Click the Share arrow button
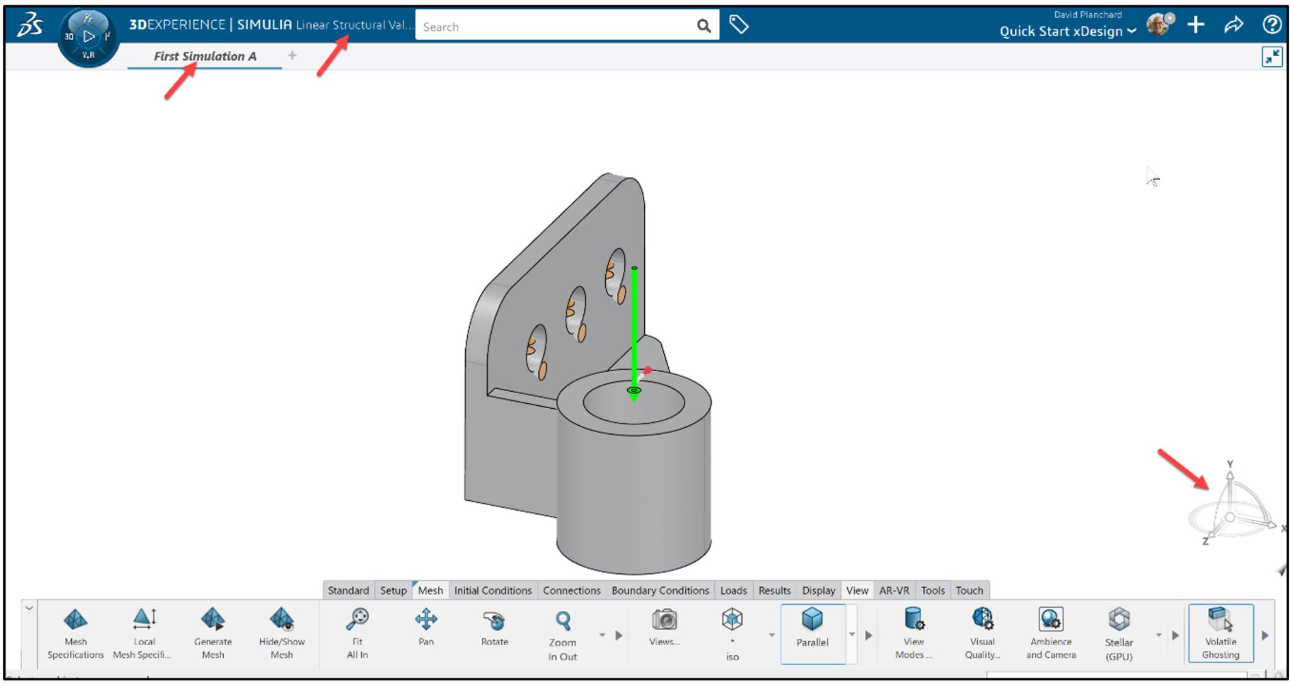The image size is (1291, 686). point(1233,25)
